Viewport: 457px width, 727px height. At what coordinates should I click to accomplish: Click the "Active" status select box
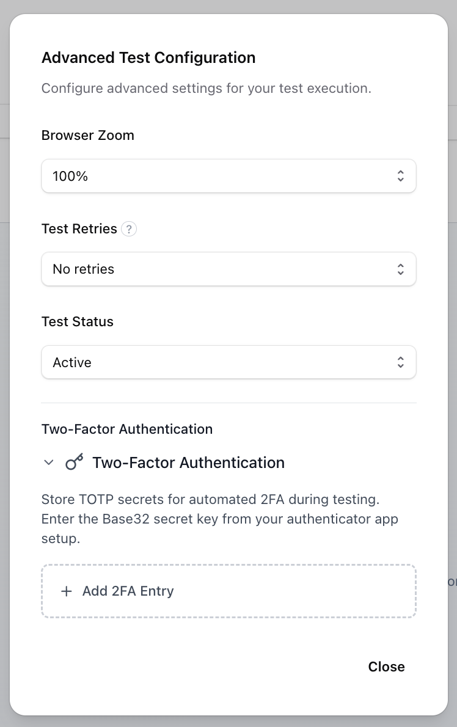pyautogui.click(x=228, y=362)
